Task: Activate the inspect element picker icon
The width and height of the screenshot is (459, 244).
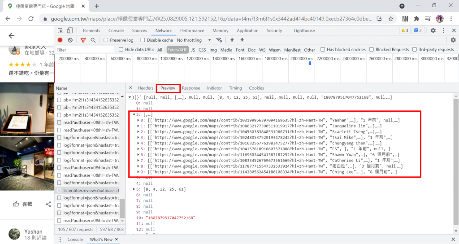Action: pos(61,30)
